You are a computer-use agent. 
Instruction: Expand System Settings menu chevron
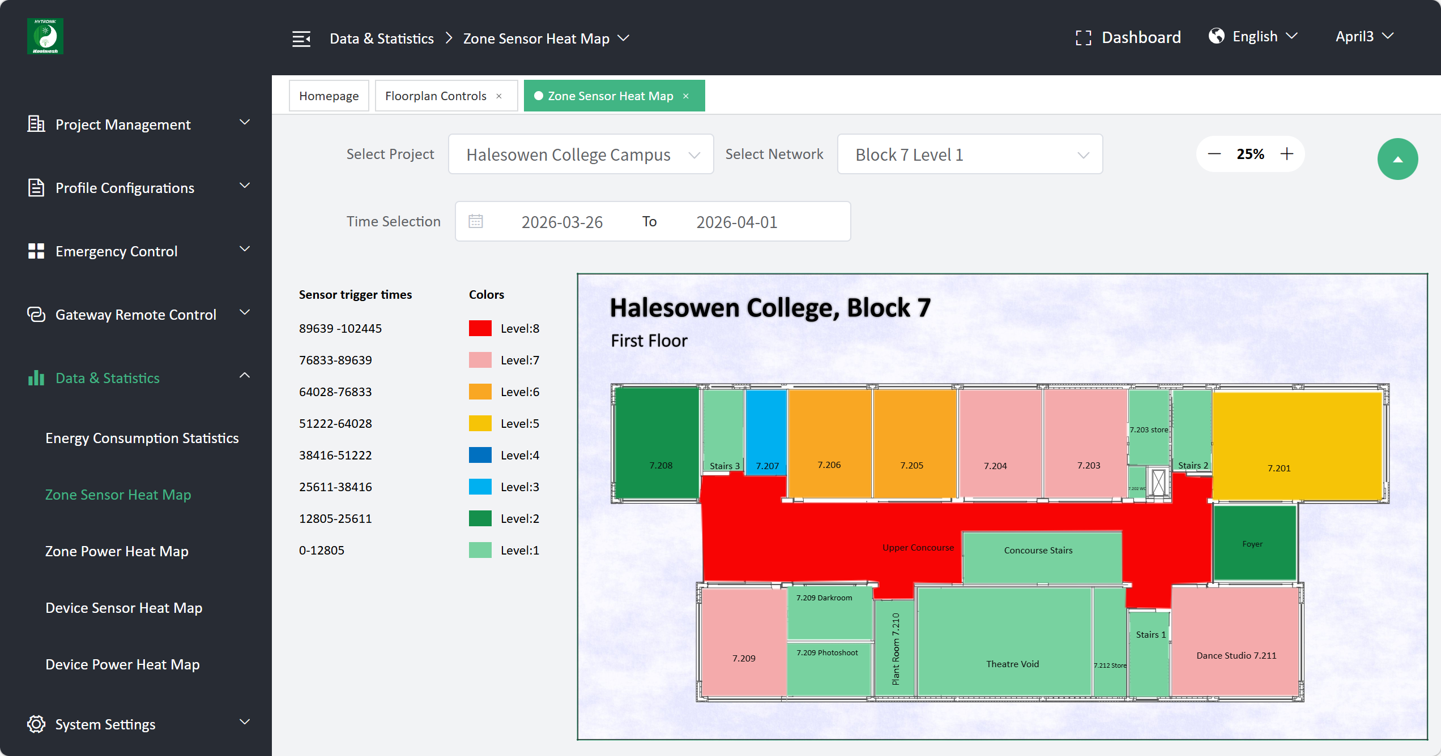click(245, 722)
